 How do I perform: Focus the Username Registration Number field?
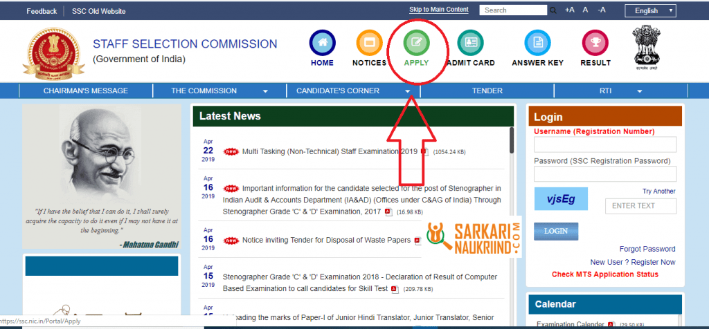[605, 145]
